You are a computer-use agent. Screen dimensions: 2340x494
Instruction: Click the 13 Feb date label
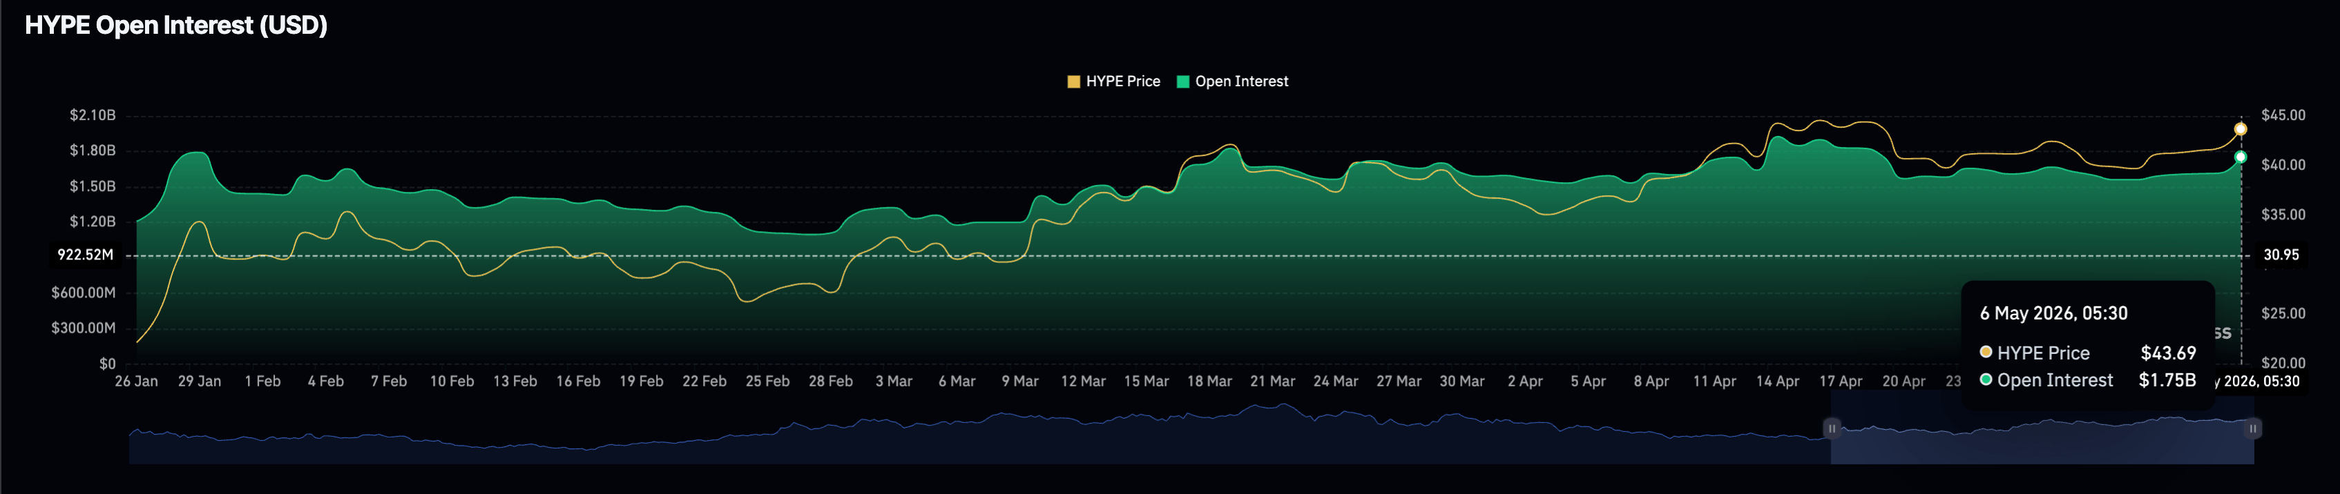point(515,382)
